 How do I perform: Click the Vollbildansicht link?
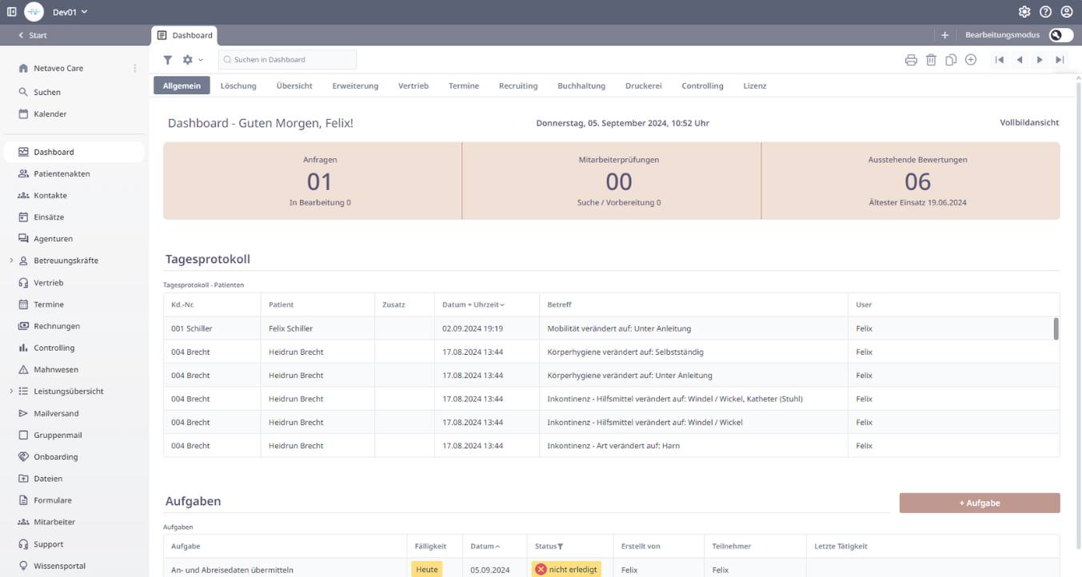[1028, 123]
